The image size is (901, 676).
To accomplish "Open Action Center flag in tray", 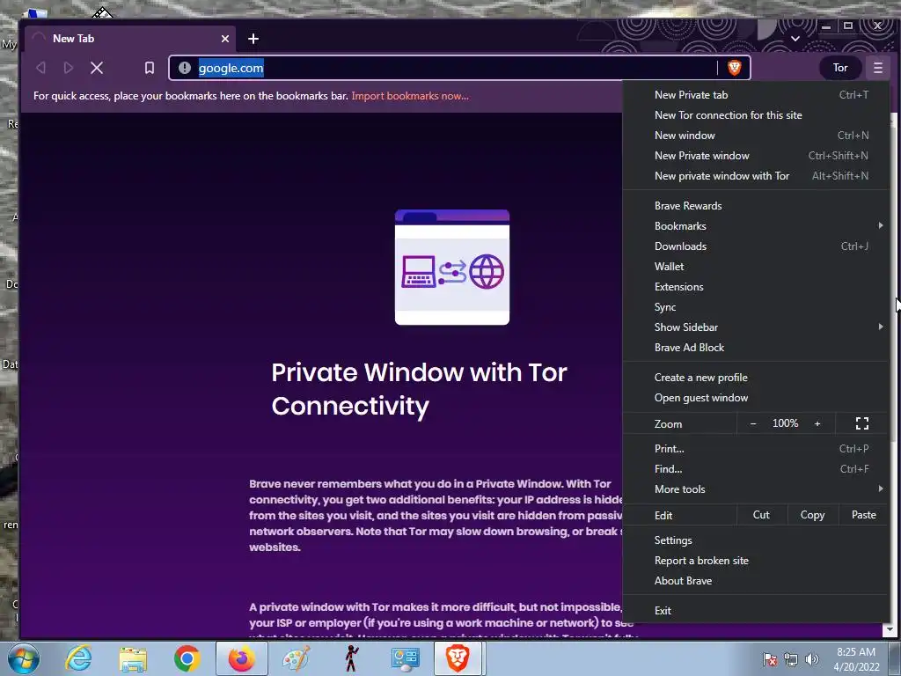I will coord(770,659).
